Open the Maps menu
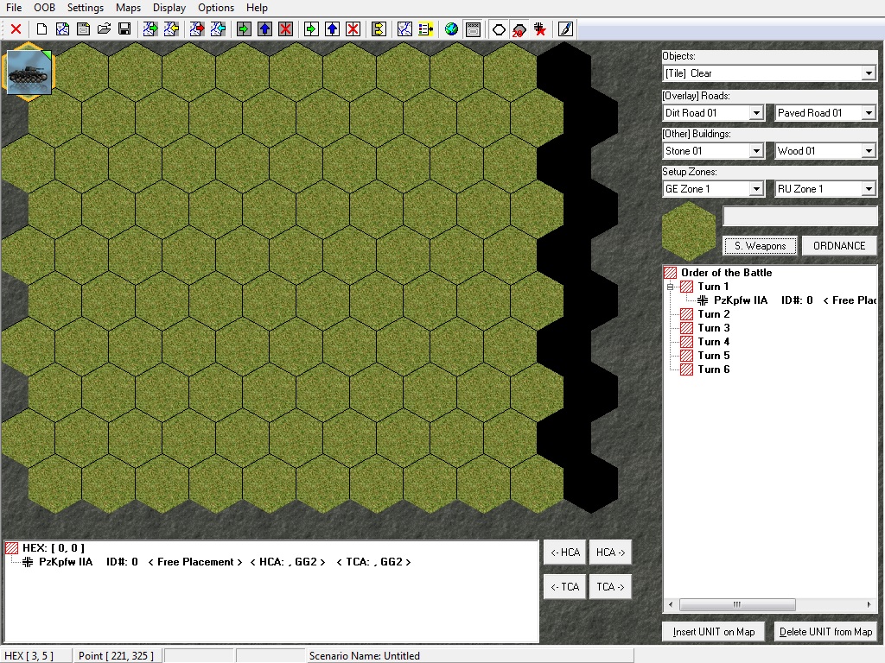This screenshot has height=663, width=885. (x=128, y=8)
